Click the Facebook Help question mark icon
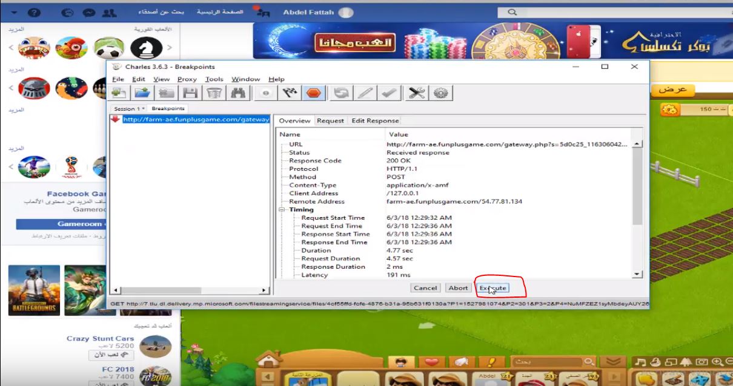This screenshot has width=733, height=386. [x=35, y=12]
